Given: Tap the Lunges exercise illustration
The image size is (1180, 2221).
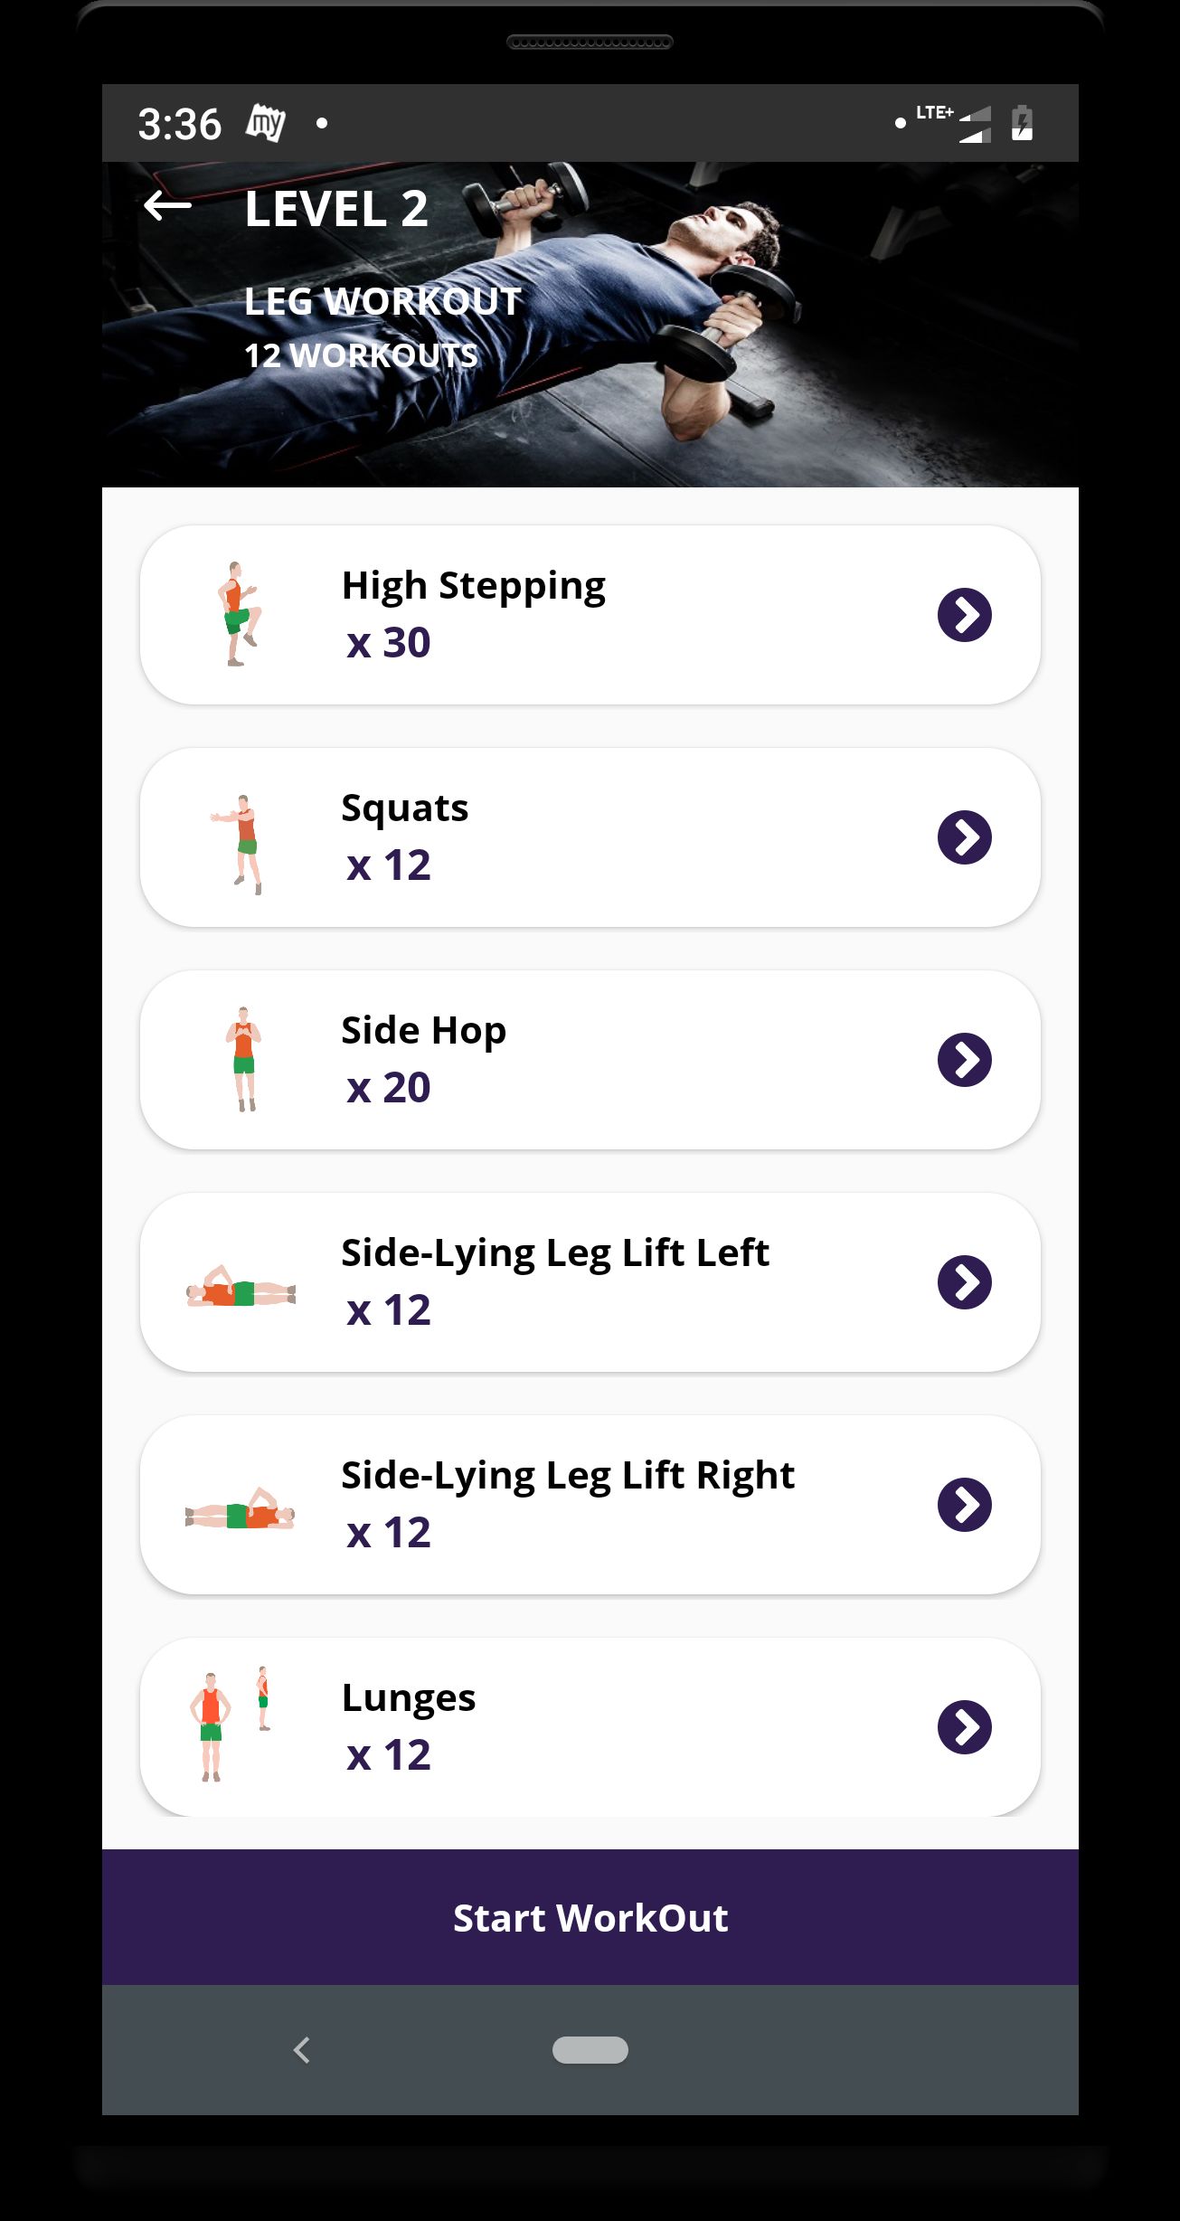Looking at the screenshot, I should [x=229, y=1725].
